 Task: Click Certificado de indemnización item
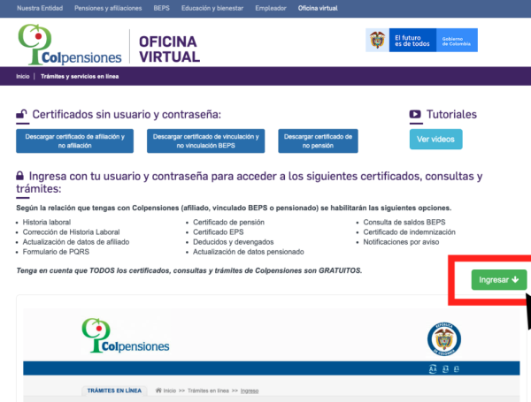click(409, 232)
